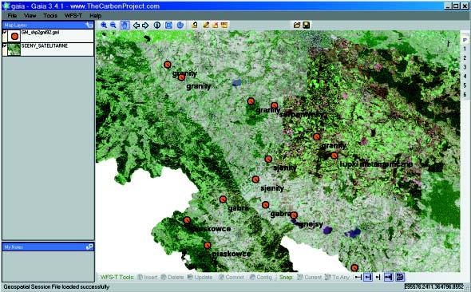Select SCENY_SATELITARNE layer name
This screenshot has width=471, height=292.
(x=45, y=46)
